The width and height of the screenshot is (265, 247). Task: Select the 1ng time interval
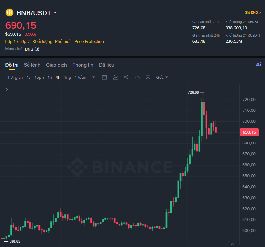[67, 78]
